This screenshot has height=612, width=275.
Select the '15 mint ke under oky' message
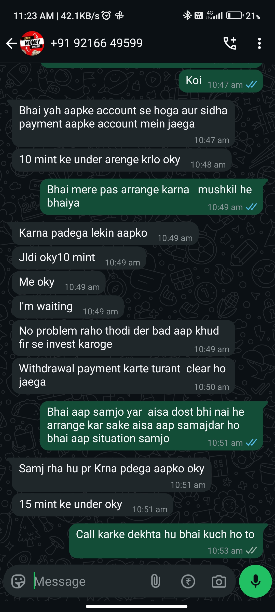coord(92,505)
